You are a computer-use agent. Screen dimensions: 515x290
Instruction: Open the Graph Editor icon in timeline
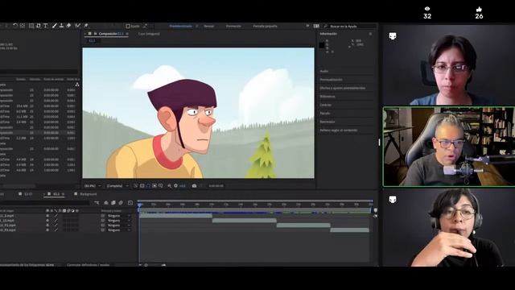point(130,203)
